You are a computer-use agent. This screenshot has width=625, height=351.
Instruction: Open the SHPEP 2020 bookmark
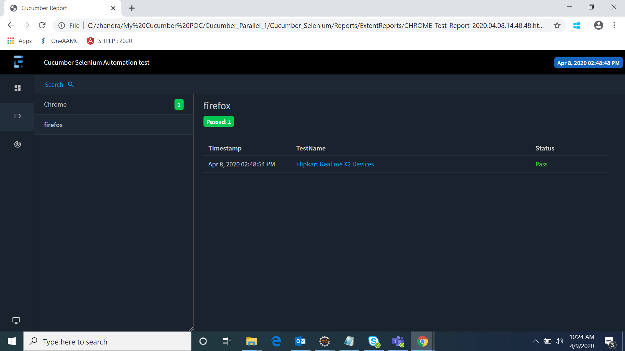click(109, 41)
